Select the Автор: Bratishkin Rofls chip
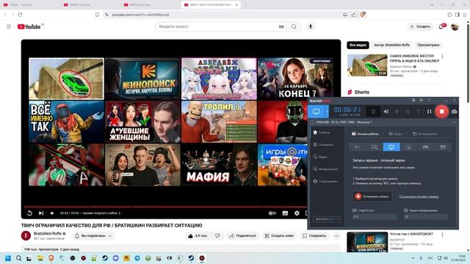470x264 pixels. pyautogui.click(x=391, y=45)
